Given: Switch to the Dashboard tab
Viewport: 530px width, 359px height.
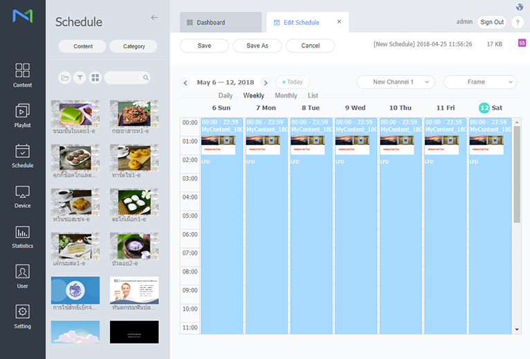Looking at the screenshot, I should [x=221, y=22].
